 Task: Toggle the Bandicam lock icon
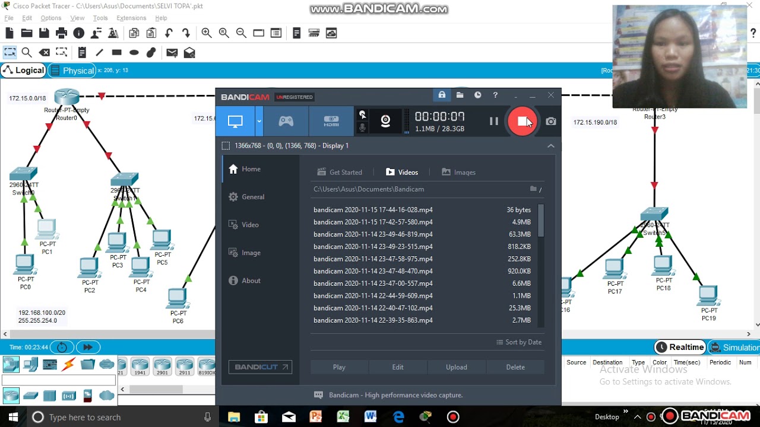pos(442,95)
